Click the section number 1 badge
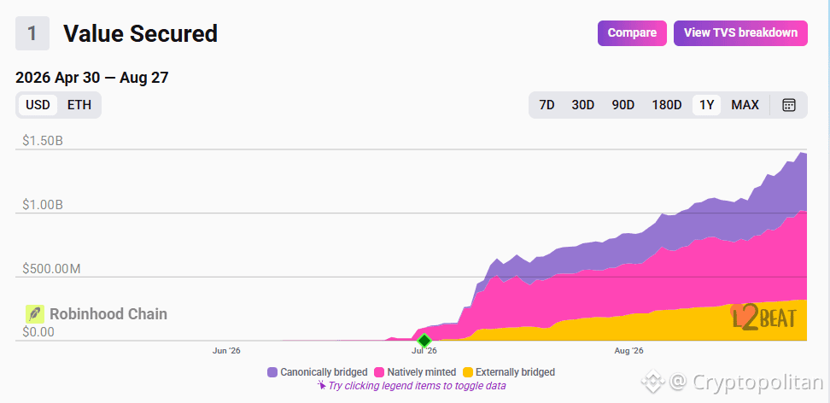 (x=32, y=33)
